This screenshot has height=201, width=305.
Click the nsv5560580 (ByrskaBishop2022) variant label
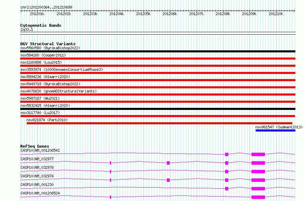tap(50, 48)
